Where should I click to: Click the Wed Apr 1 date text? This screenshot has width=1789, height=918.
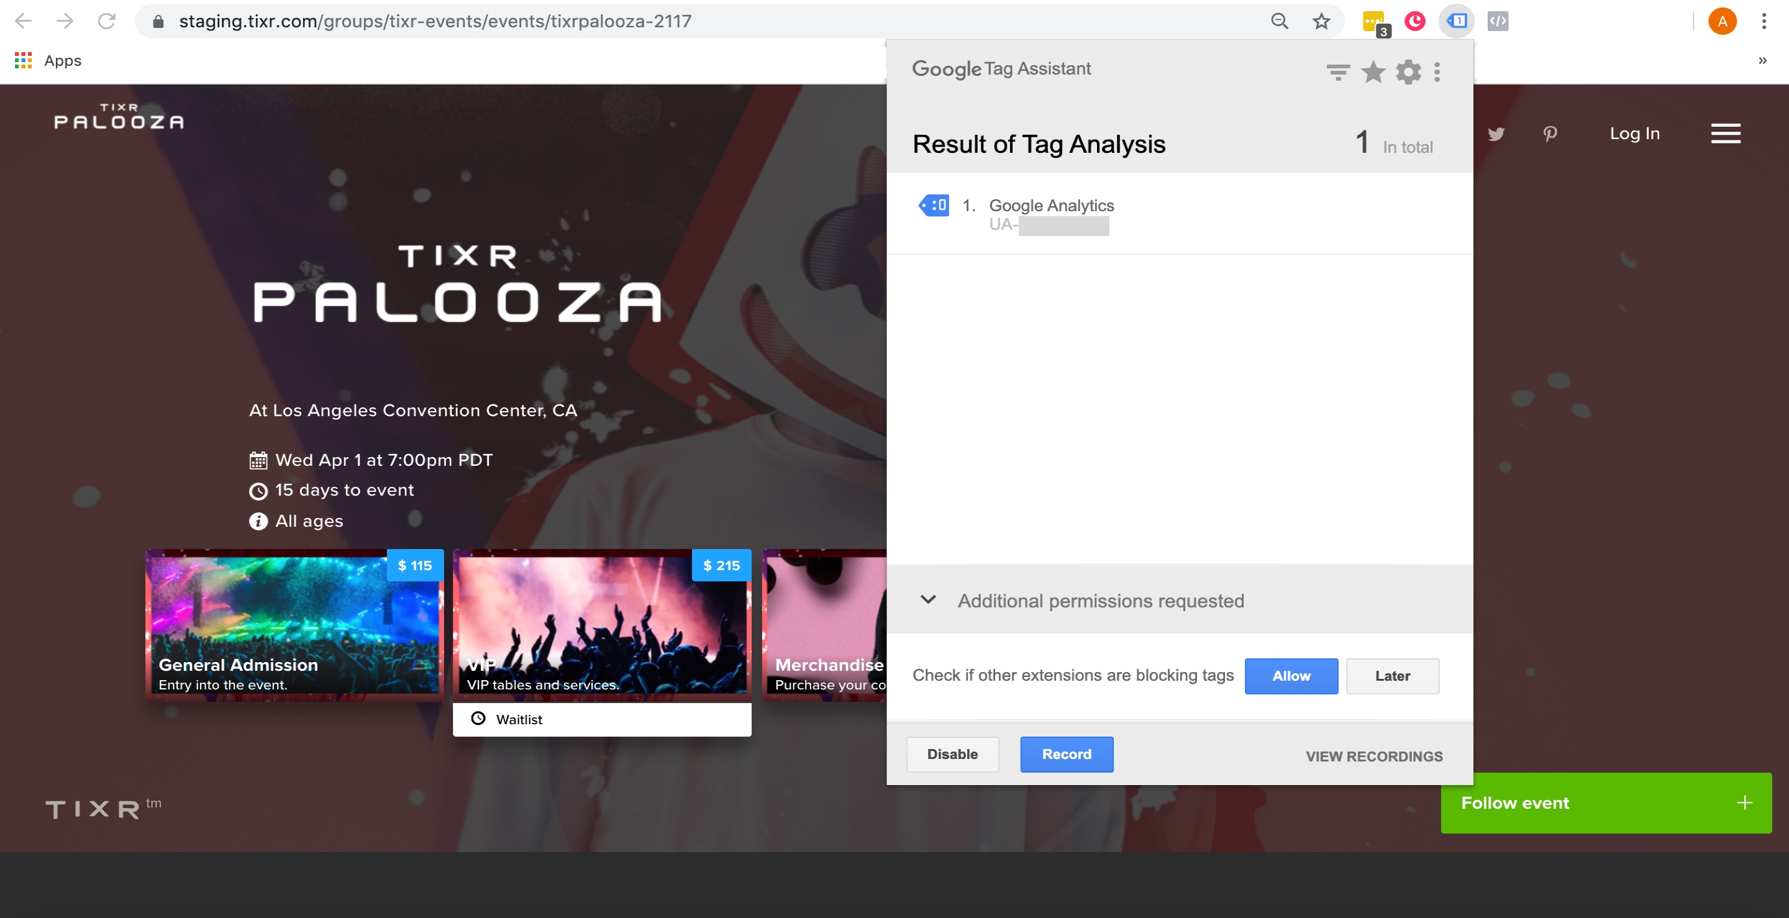[384, 460]
